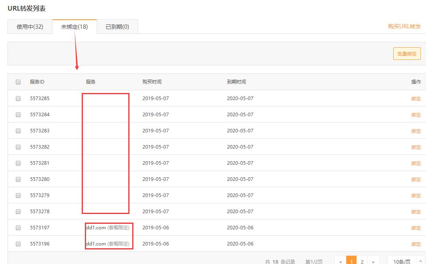The image size is (426, 264).
Task: Check the box for service 5573282
Action: (x=18, y=147)
